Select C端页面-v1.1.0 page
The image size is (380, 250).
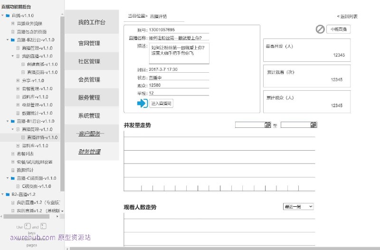coord(37,186)
